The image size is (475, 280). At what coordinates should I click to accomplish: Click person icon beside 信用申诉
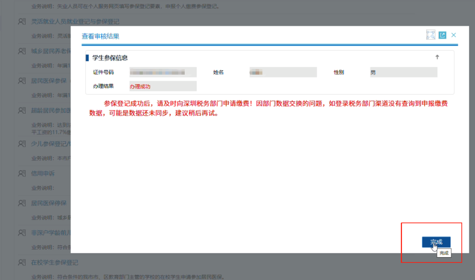[22, 173]
